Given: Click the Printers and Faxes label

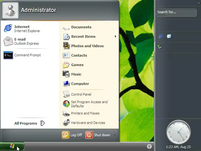Looking at the screenshot, I should click(x=85, y=113).
